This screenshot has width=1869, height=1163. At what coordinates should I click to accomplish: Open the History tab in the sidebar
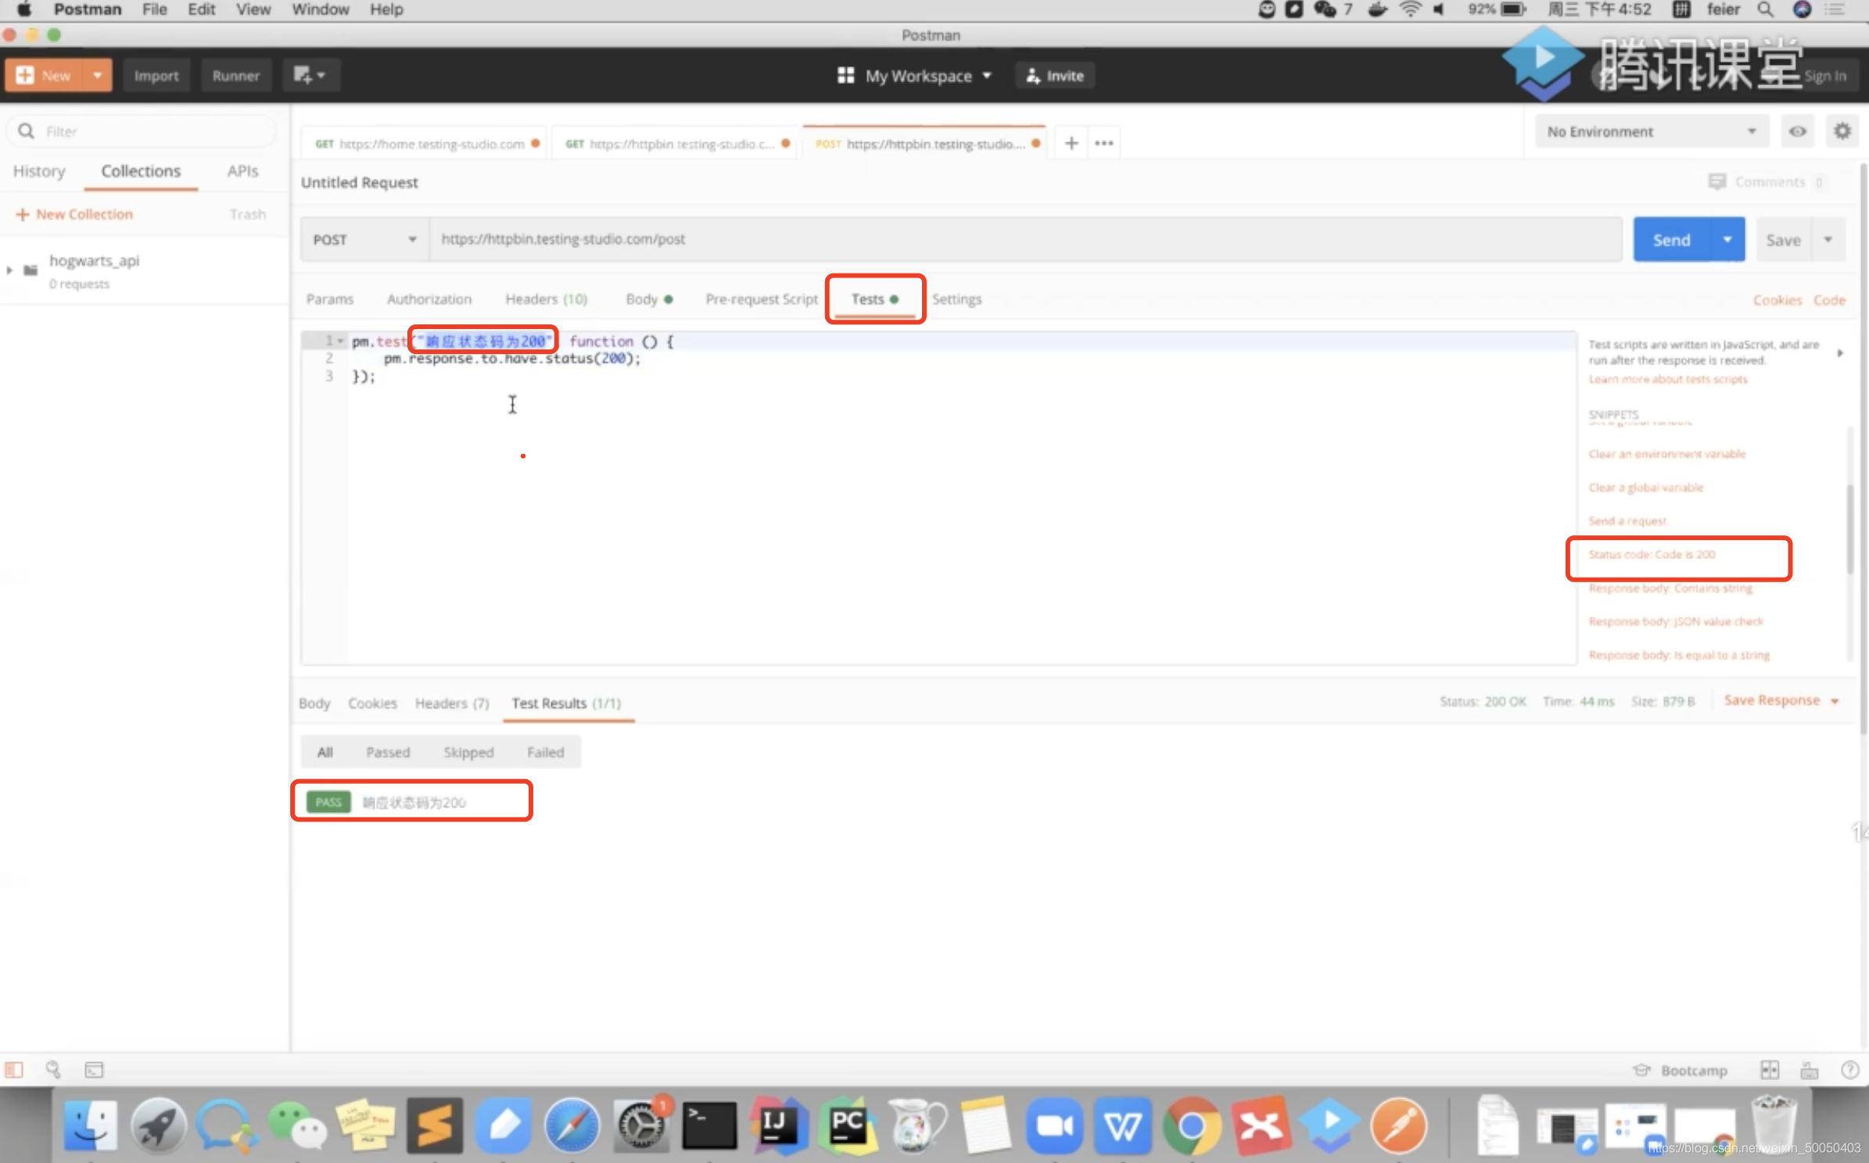point(39,171)
